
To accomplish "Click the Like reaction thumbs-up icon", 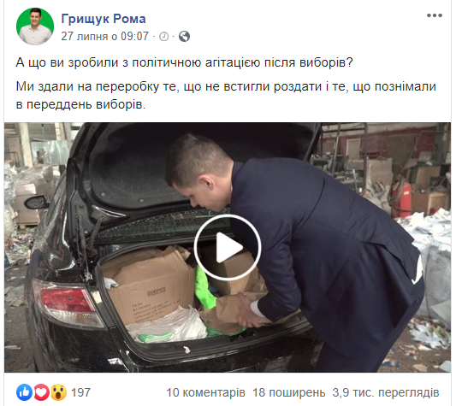I will tap(25, 392).
